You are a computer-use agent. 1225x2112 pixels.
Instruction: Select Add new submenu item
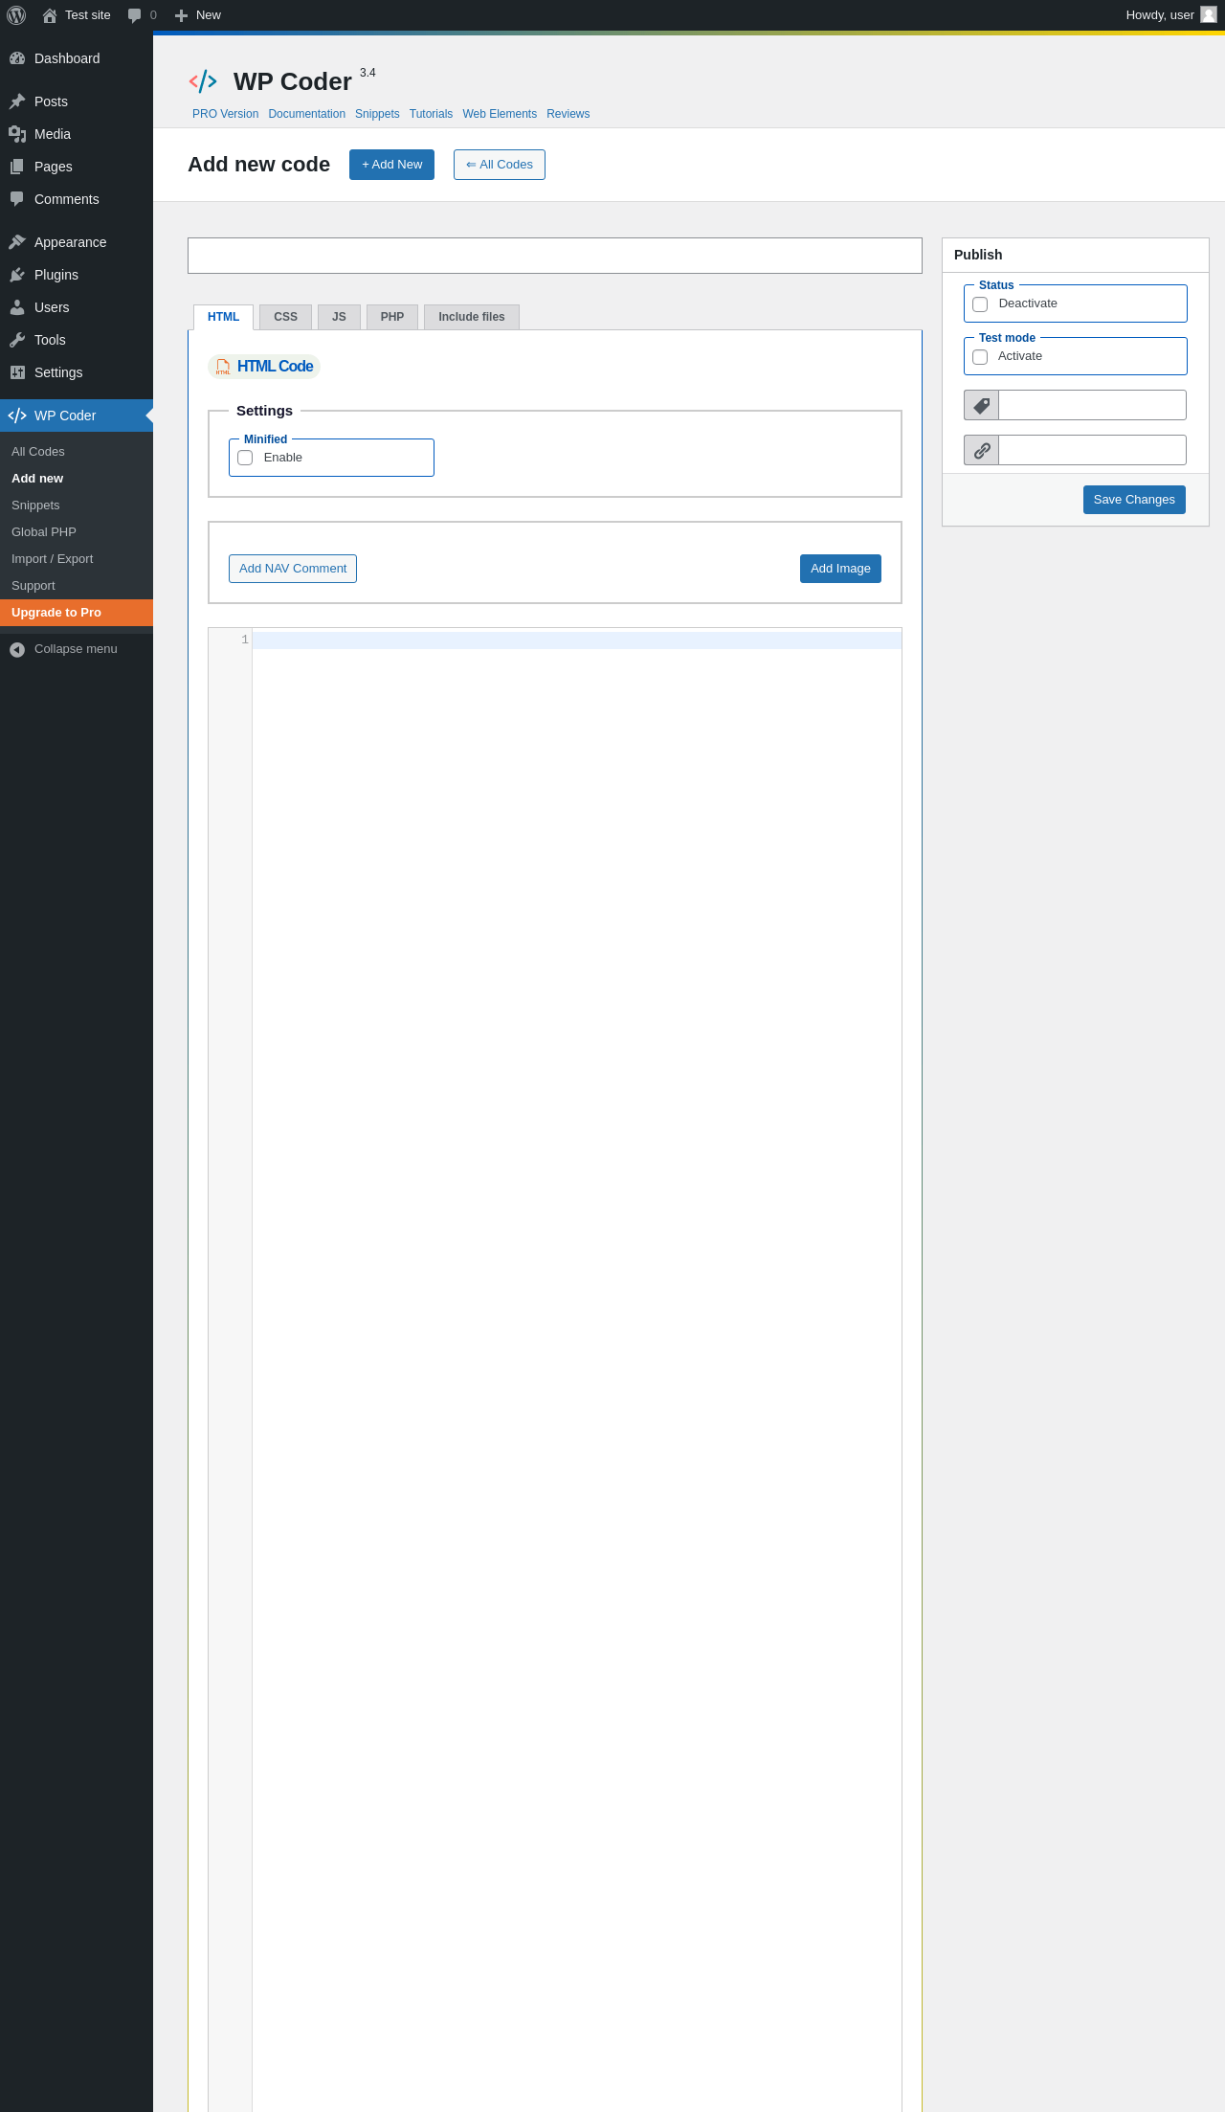coord(77,479)
